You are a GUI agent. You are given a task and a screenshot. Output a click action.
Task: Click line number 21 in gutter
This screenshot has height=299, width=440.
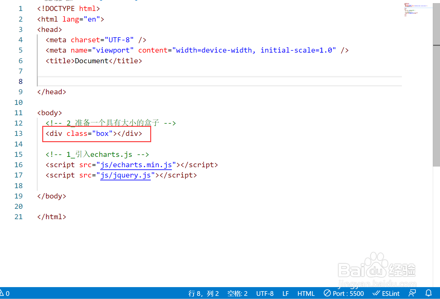point(18,217)
